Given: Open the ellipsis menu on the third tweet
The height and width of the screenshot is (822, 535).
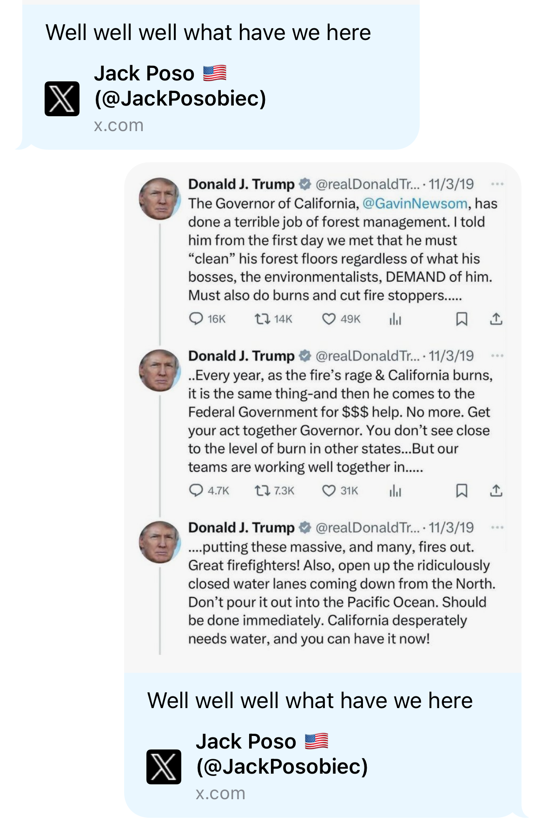Looking at the screenshot, I should pyautogui.click(x=497, y=527).
